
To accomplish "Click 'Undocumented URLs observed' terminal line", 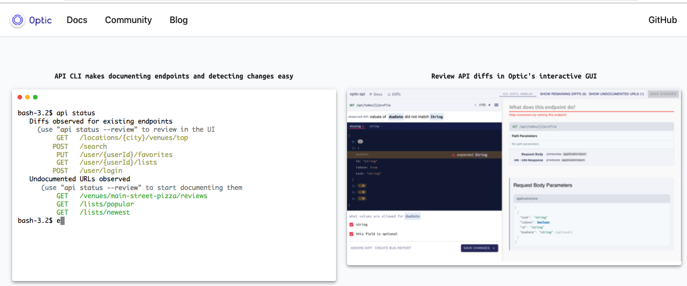I will [x=80, y=179].
